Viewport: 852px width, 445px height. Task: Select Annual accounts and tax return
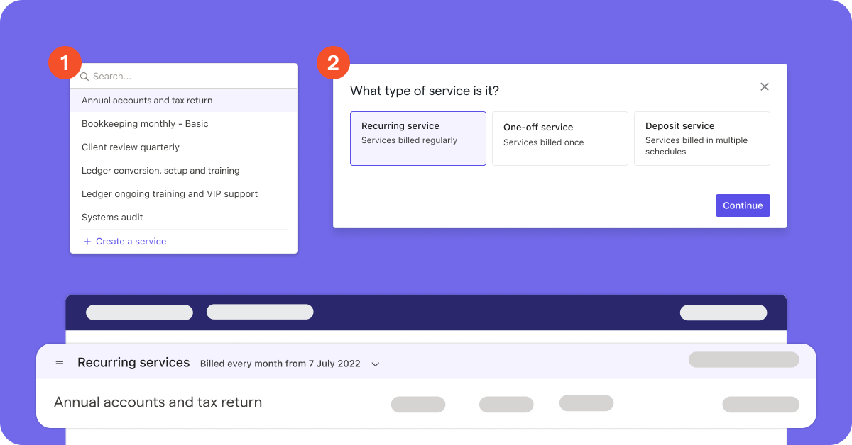click(x=147, y=101)
